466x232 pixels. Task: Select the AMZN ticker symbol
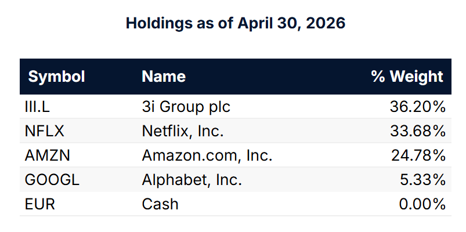pyautogui.click(x=47, y=155)
